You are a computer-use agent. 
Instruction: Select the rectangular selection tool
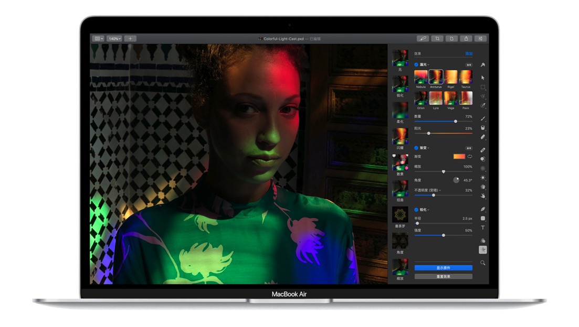pyautogui.click(x=483, y=87)
